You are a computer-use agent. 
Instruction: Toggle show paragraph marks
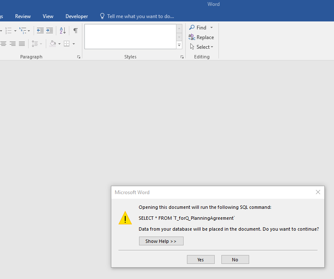point(76,30)
